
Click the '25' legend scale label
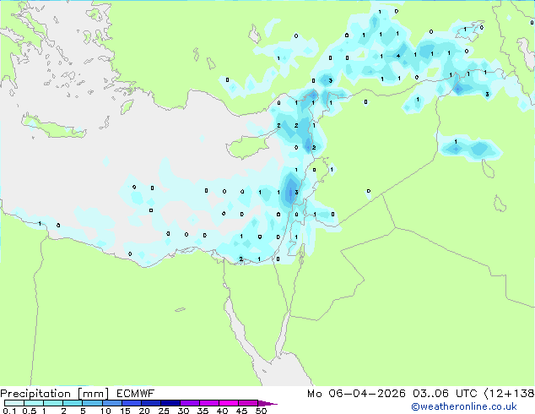[x=164, y=411]
